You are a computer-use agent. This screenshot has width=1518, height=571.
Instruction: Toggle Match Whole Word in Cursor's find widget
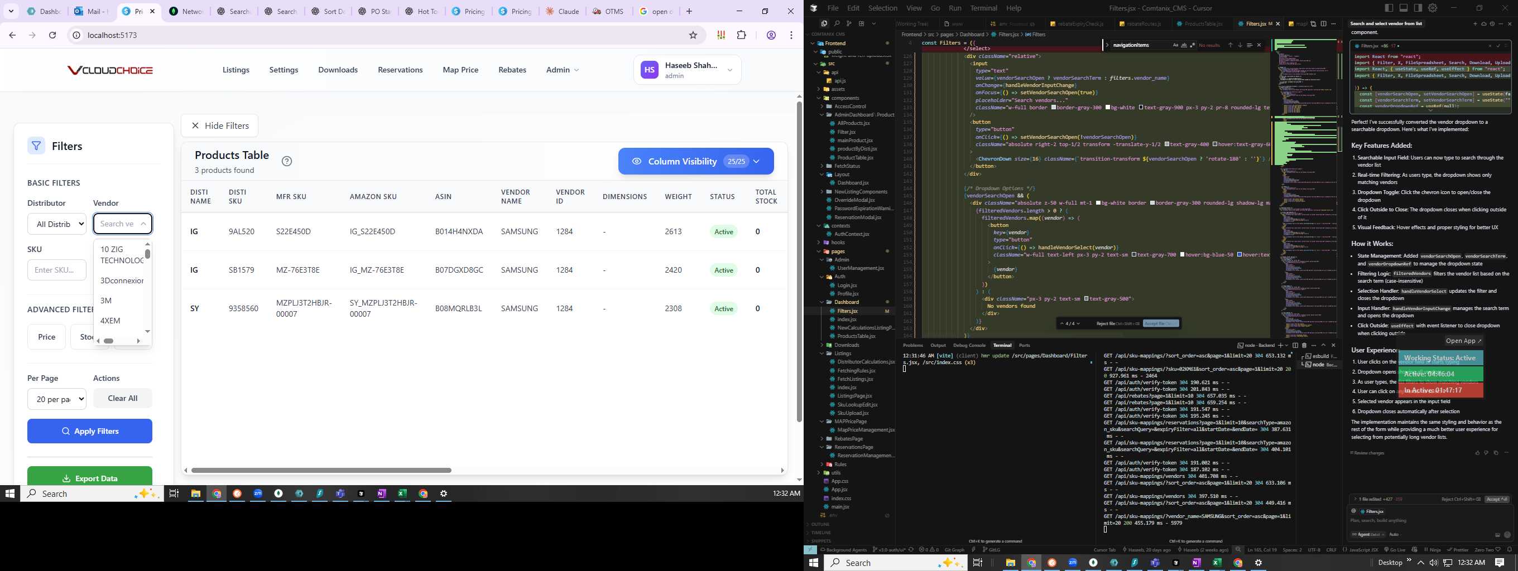[1184, 45]
